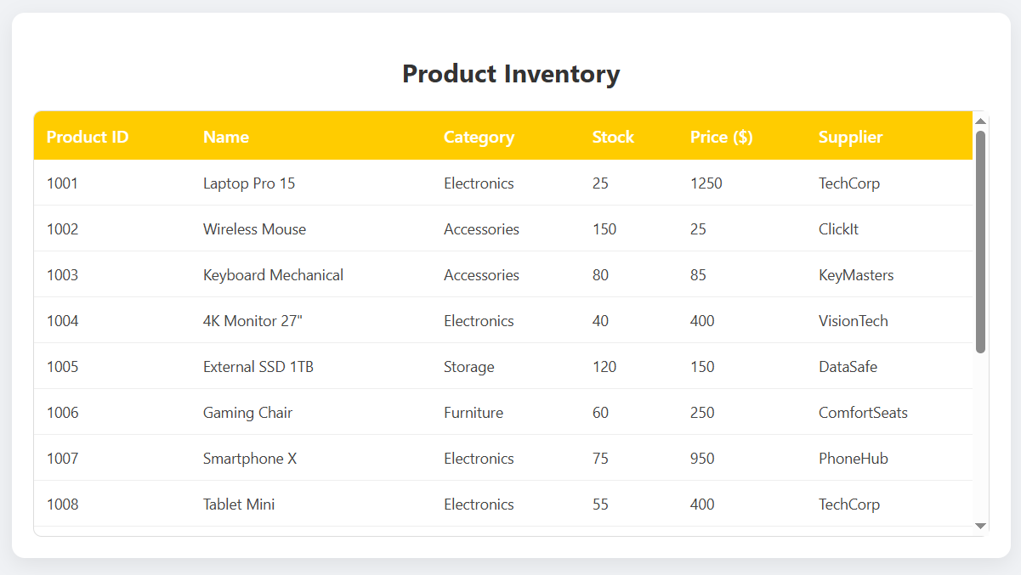Sort by the Supplier column header

pyautogui.click(x=850, y=136)
